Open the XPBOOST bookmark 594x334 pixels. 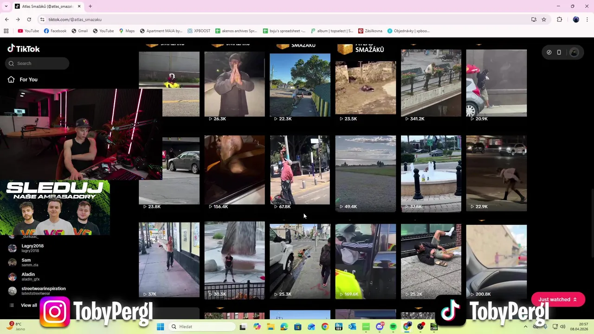point(199,31)
